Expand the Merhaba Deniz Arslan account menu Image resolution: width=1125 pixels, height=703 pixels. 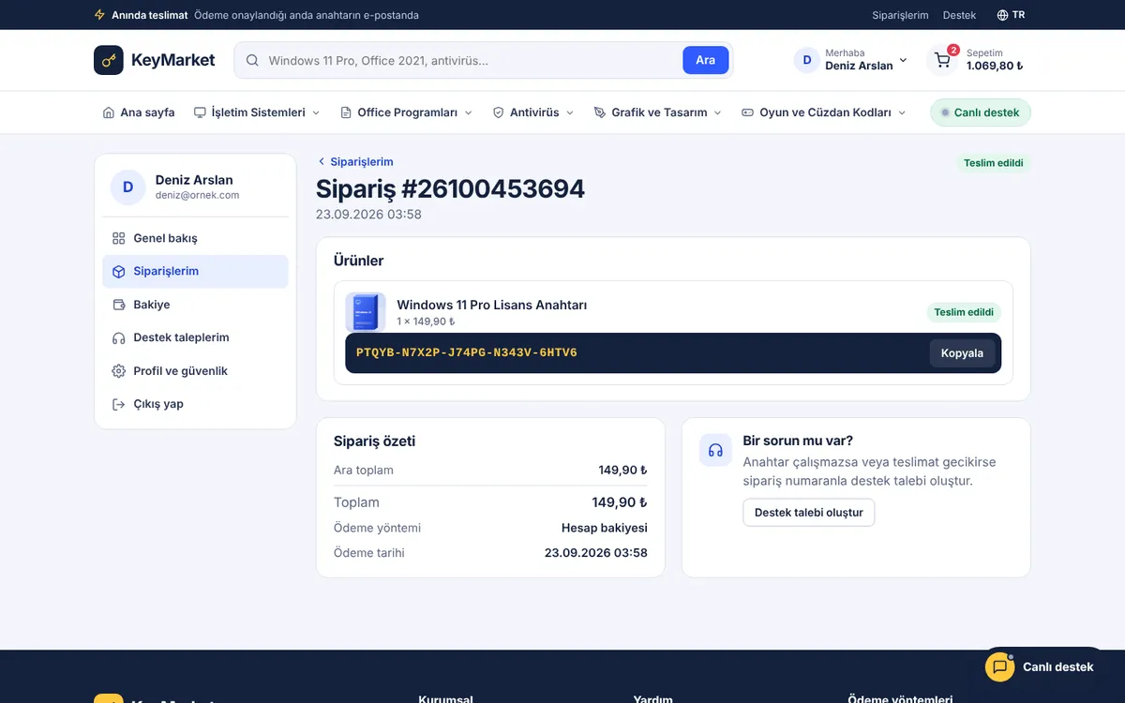(x=851, y=60)
